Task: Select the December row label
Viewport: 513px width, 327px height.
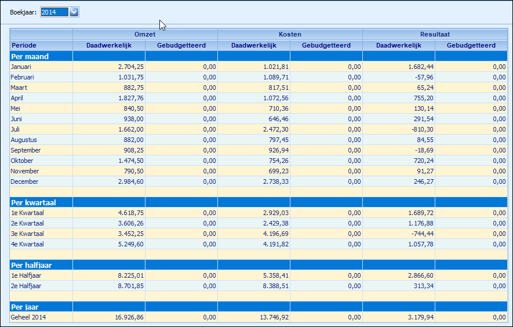Action: pos(24,181)
